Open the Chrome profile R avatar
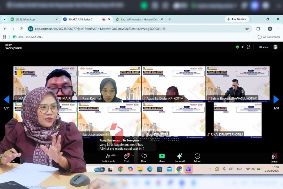Image resolution: width=283 pixels, height=189 pixels. point(270,29)
